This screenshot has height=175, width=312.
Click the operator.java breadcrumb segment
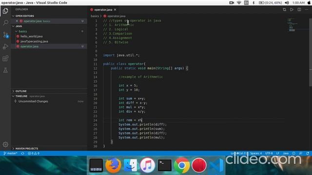[115, 16]
